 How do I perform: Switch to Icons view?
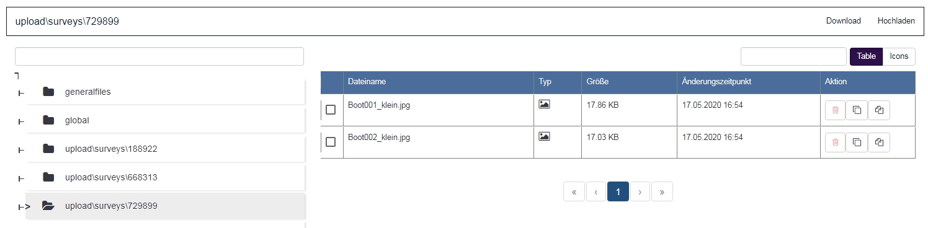coord(899,56)
